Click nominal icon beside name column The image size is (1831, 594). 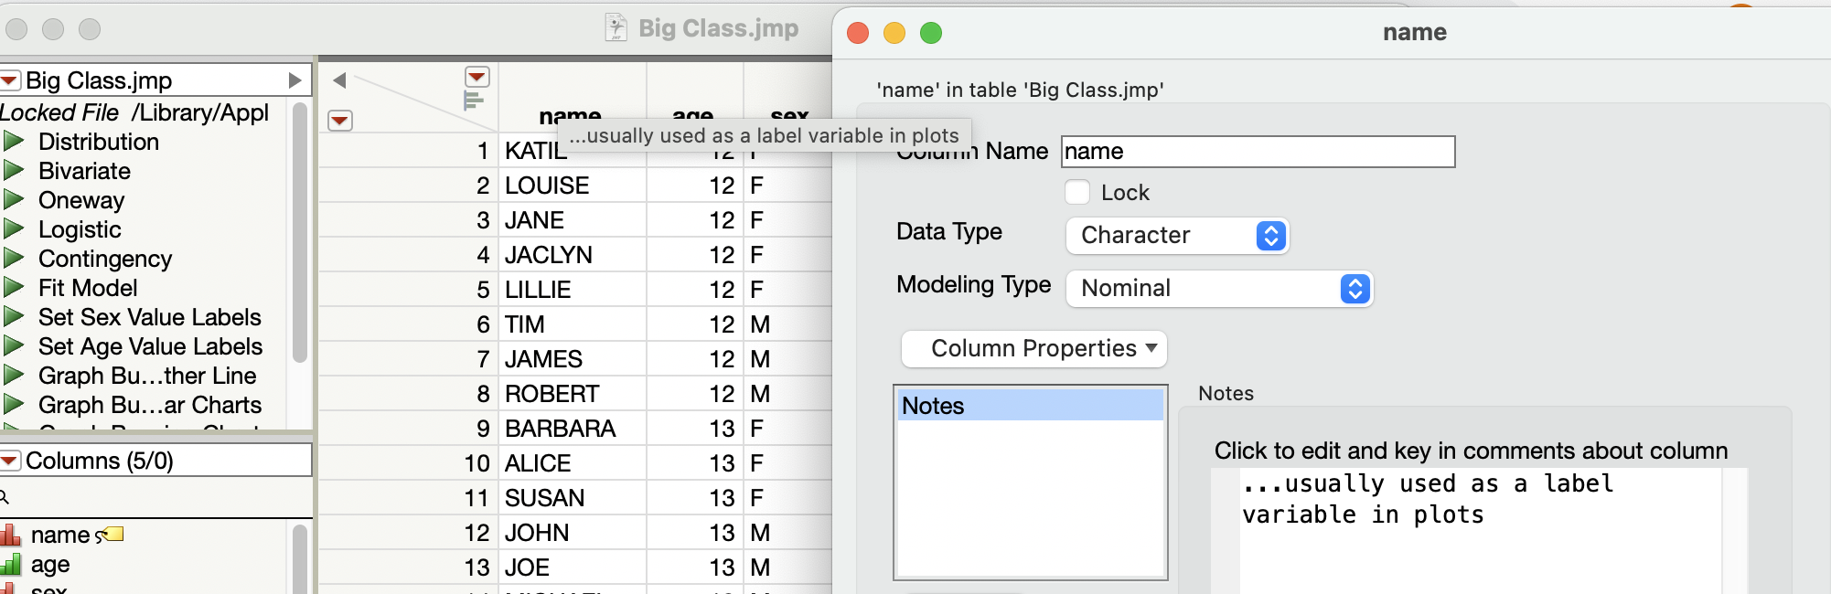[10, 535]
